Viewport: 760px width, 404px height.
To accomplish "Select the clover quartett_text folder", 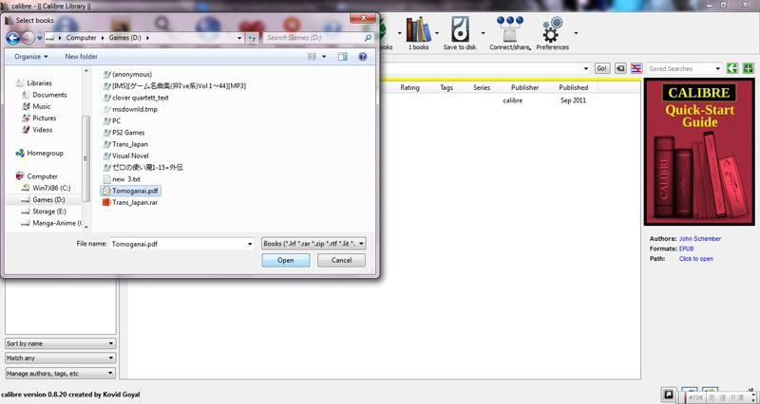I will pos(140,98).
